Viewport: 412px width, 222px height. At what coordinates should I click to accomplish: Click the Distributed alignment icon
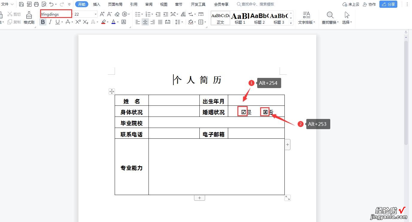click(168, 22)
